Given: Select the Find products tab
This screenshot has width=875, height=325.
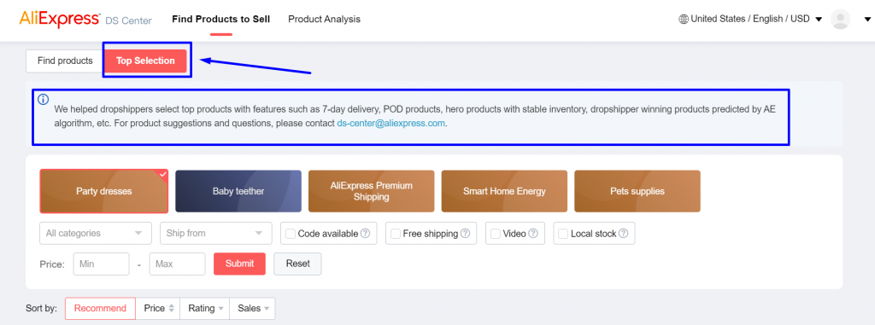Looking at the screenshot, I should (x=65, y=61).
